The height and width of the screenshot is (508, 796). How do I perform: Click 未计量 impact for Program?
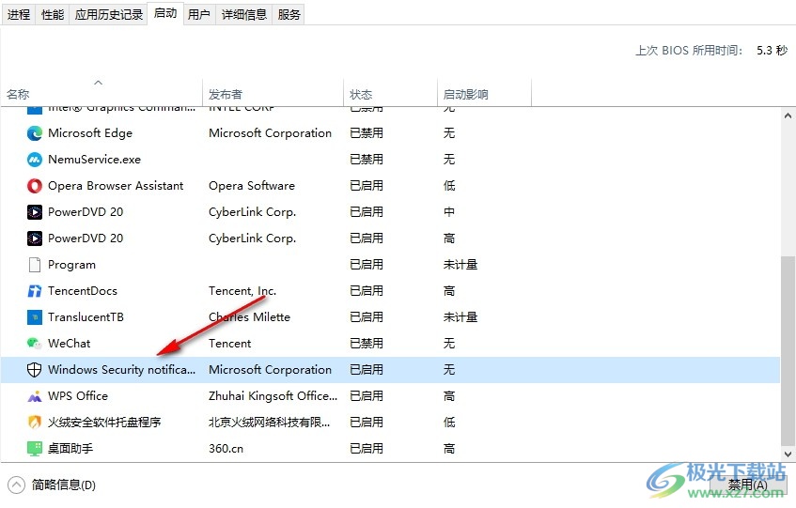[460, 265]
